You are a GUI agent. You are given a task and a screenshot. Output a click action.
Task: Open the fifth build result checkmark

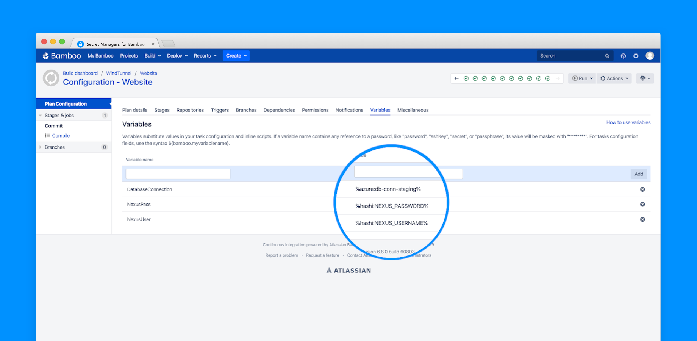coord(502,78)
